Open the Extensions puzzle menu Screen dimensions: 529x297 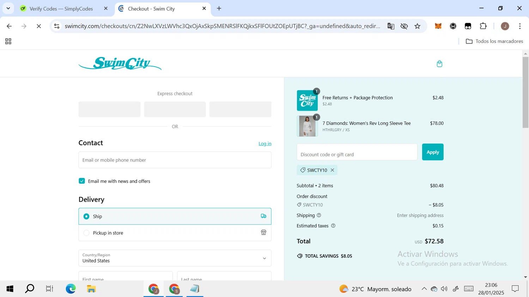tap(483, 26)
